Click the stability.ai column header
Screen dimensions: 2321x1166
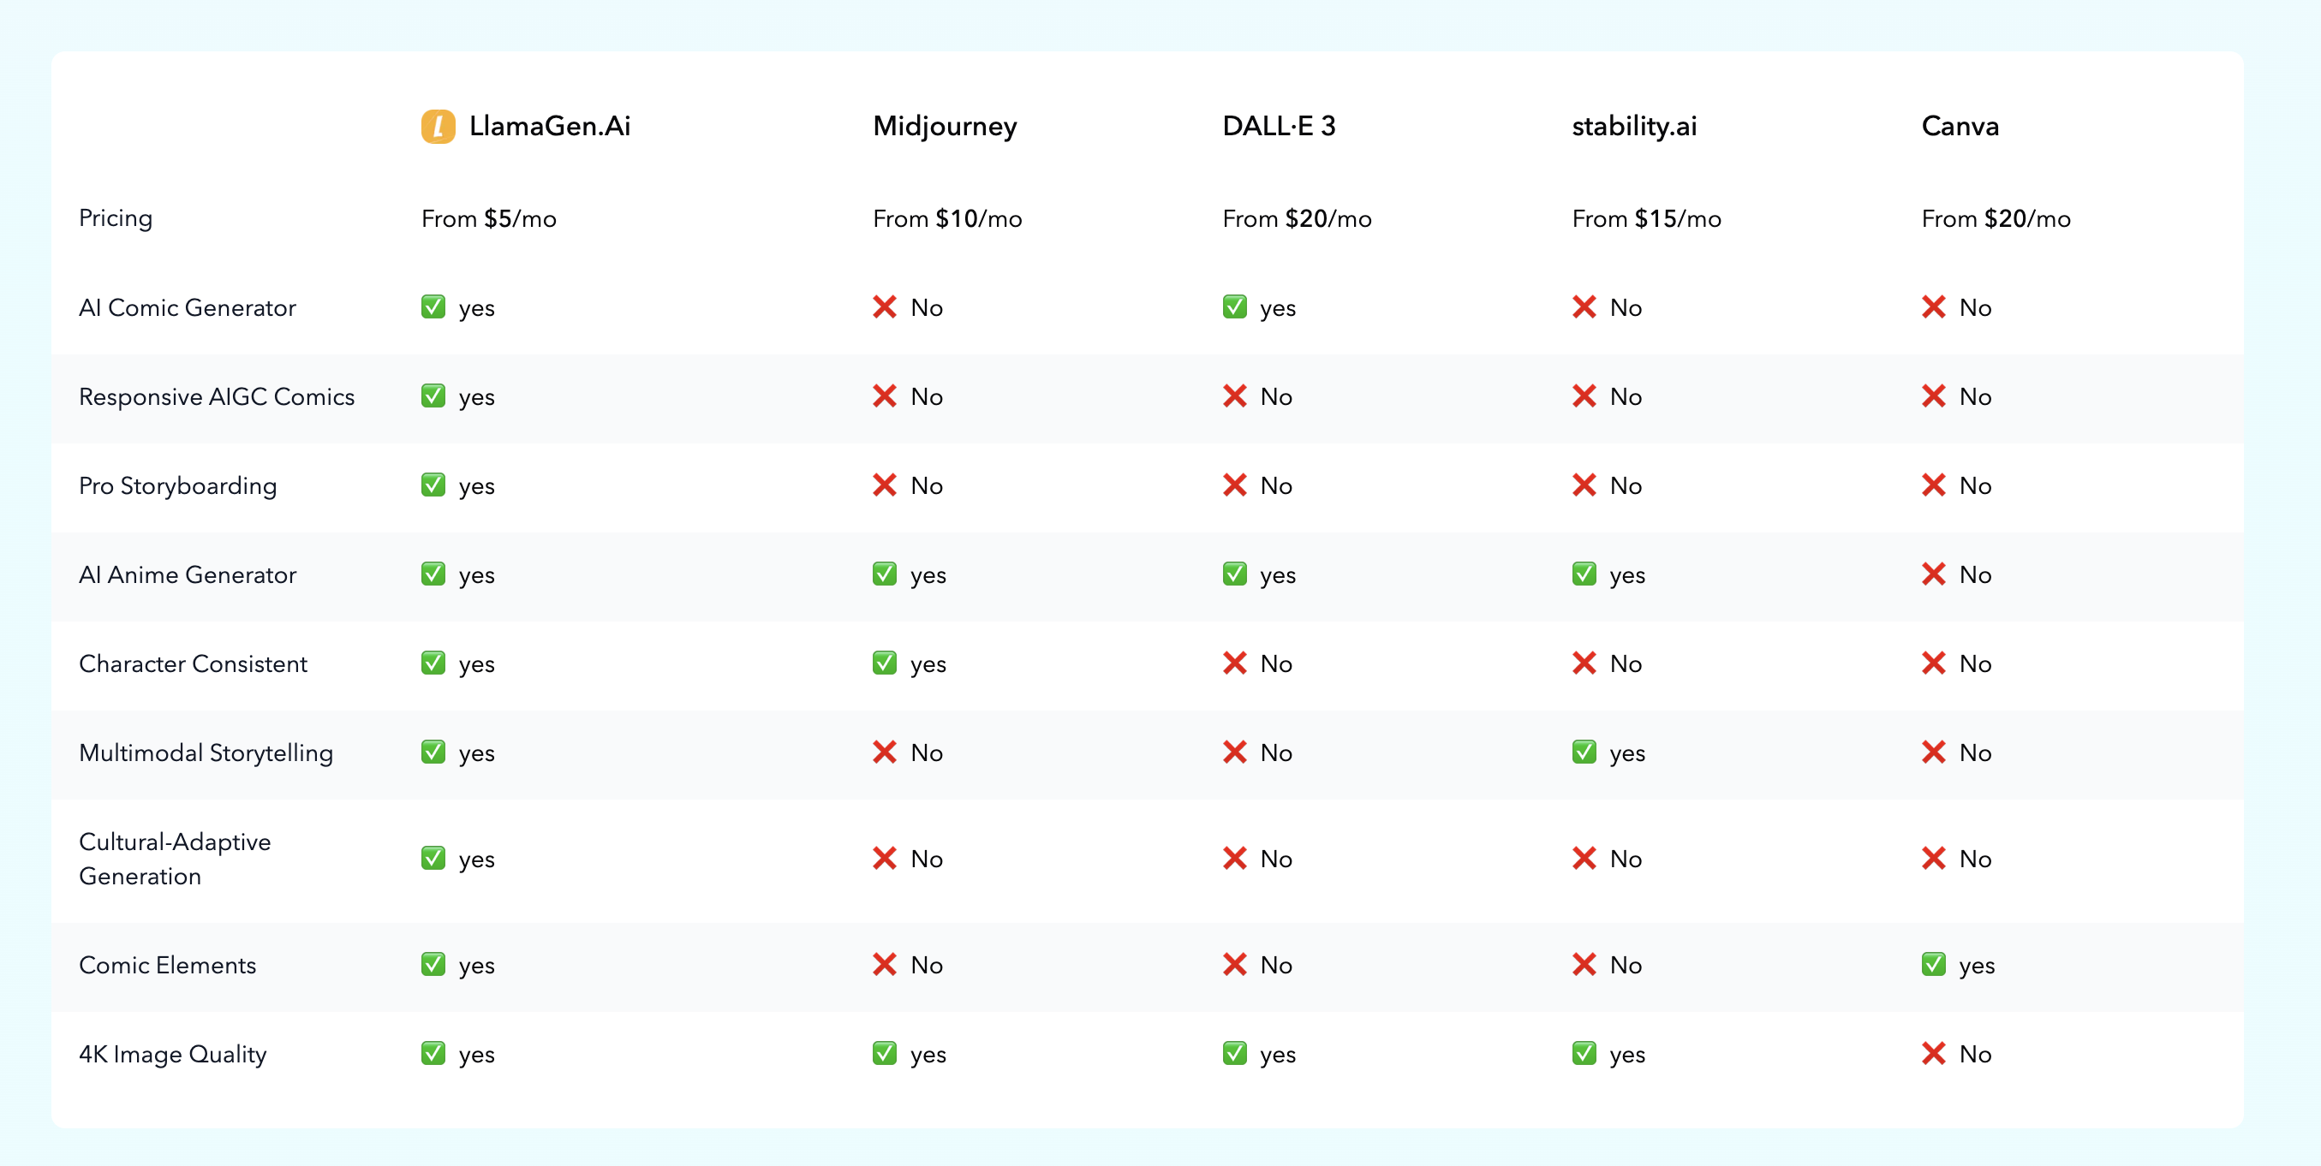1633,126
